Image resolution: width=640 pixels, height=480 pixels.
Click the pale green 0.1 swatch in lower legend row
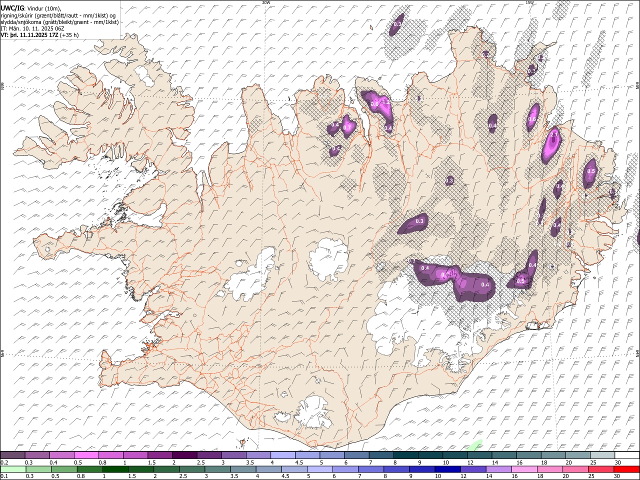coord(13,469)
